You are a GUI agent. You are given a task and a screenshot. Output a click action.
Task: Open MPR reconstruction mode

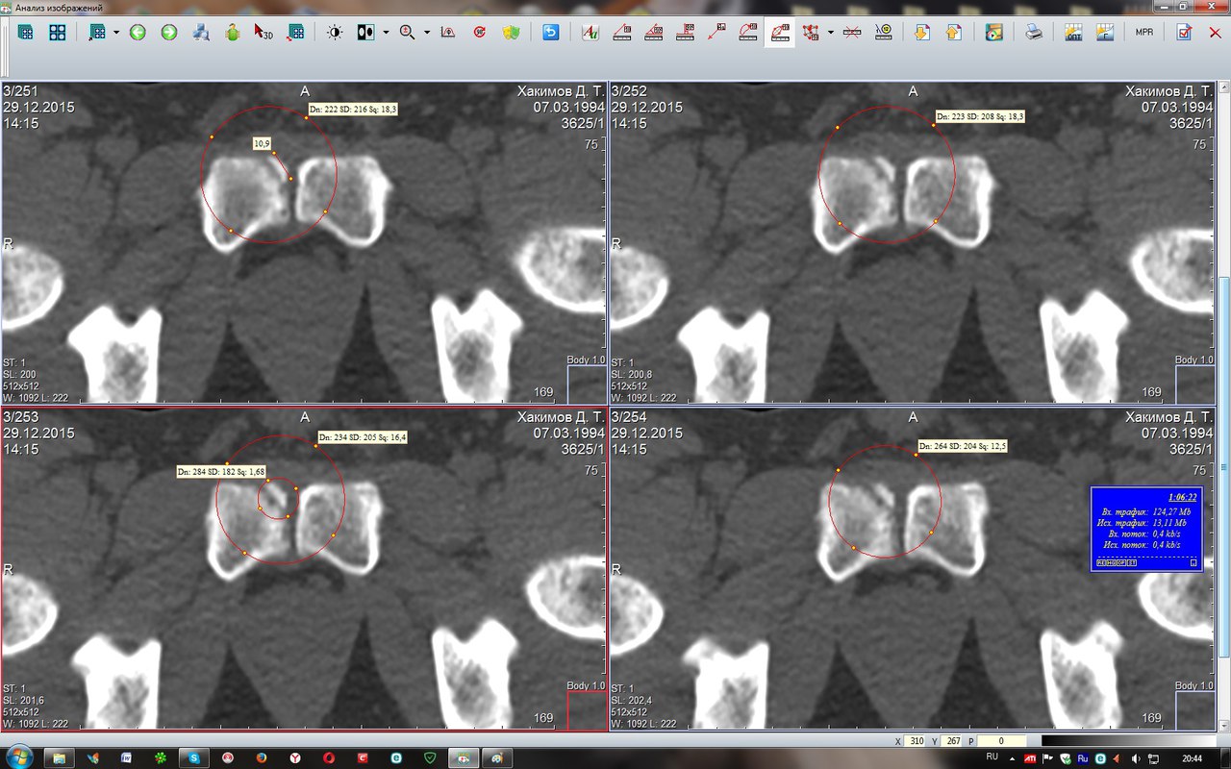click(1144, 32)
